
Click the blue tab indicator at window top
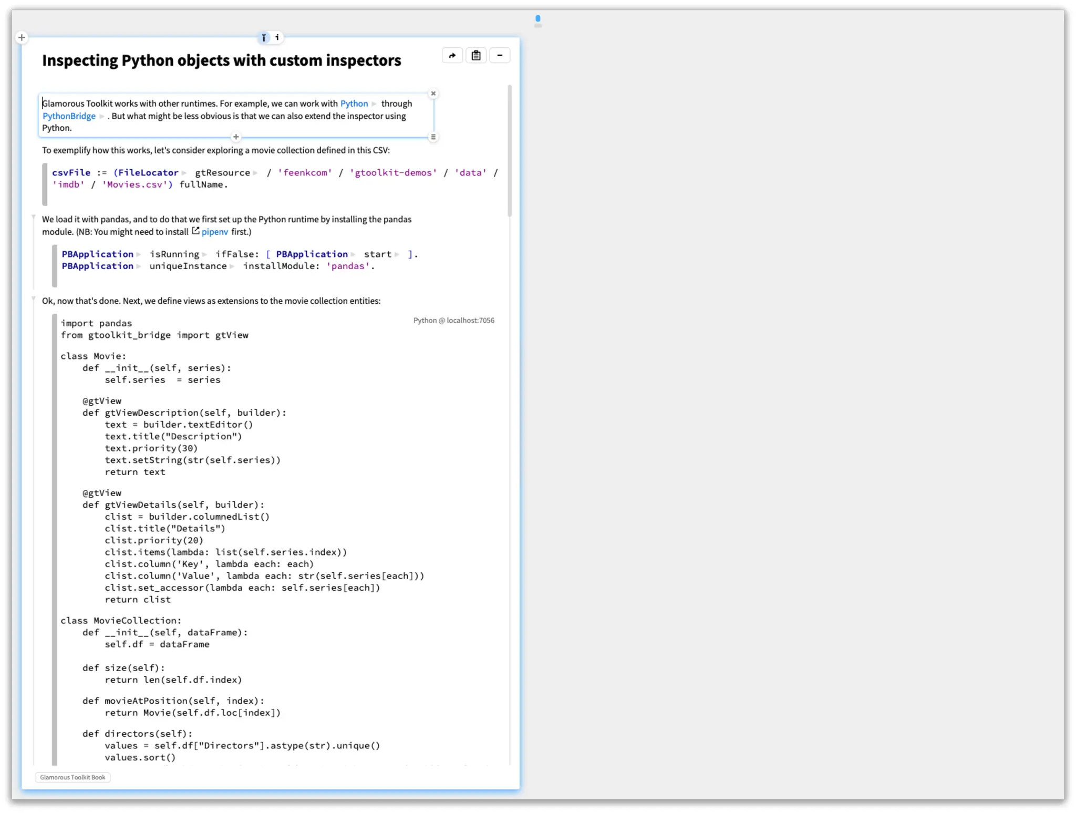(x=537, y=19)
